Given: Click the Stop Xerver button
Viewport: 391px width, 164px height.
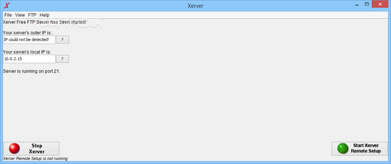Looking at the screenshot, I should point(31,148).
